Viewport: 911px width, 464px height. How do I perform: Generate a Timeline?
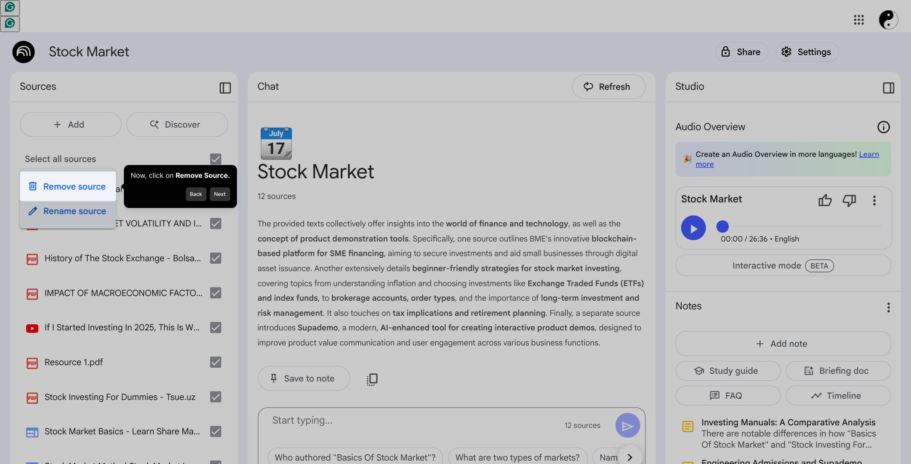pyautogui.click(x=838, y=396)
